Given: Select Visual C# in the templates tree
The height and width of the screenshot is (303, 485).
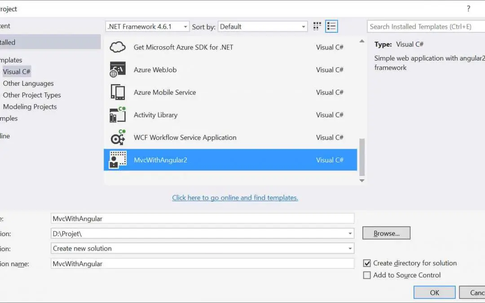Looking at the screenshot, I should pos(17,72).
